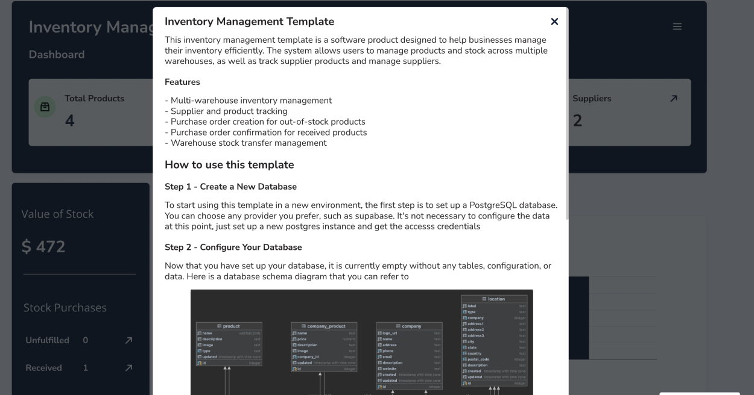Click the Features heading
The height and width of the screenshot is (395, 754).
tap(182, 82)
